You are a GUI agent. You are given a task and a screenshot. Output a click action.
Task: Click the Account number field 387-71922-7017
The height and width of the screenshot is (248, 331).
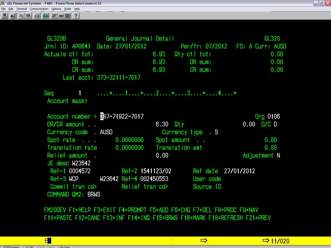coord(122,116)
